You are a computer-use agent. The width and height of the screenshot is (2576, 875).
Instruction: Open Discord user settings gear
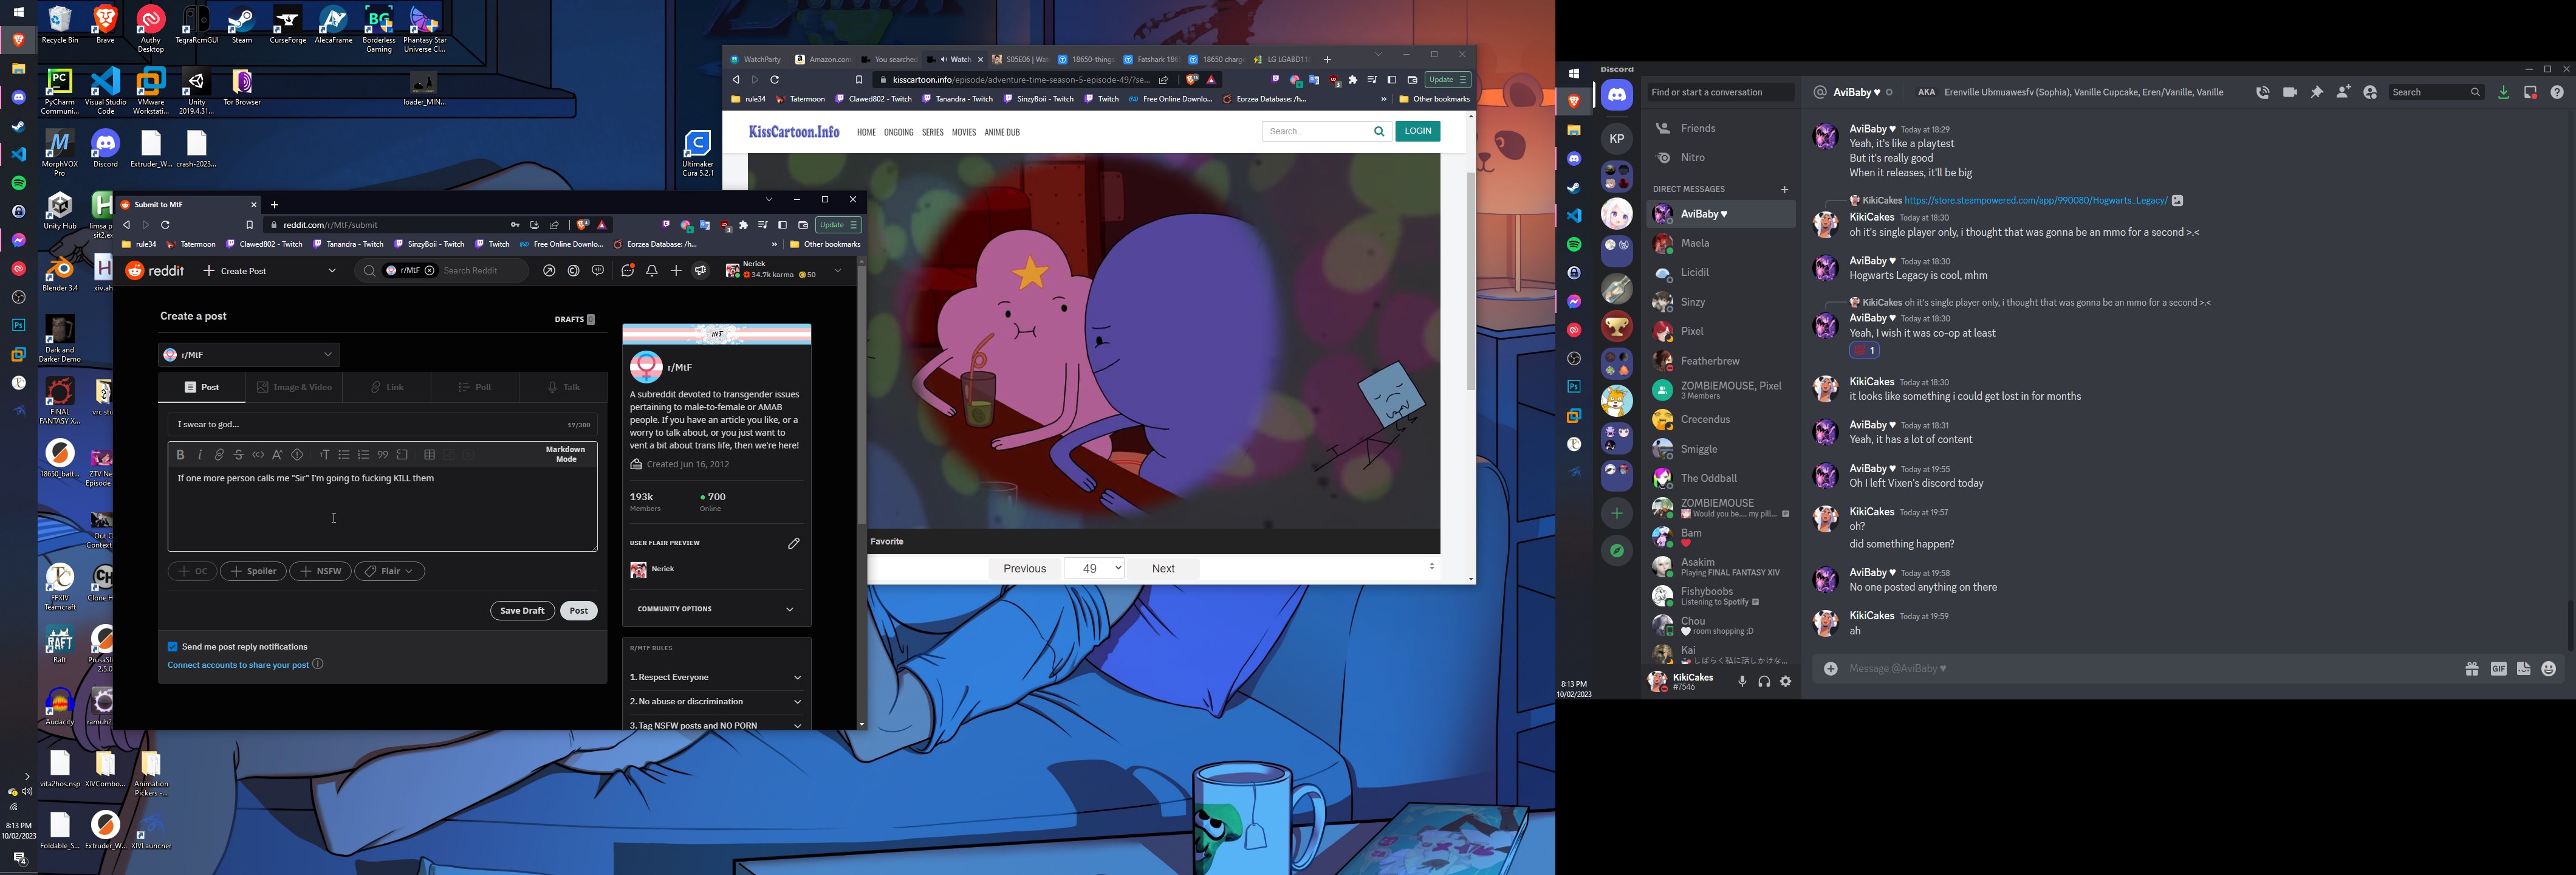(1786, 682)
